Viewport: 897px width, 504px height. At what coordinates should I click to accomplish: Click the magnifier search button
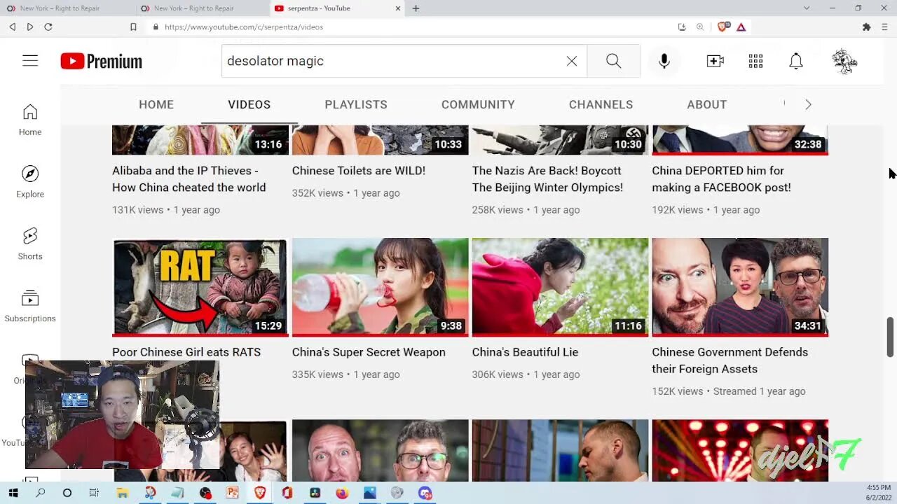point(614,61)
